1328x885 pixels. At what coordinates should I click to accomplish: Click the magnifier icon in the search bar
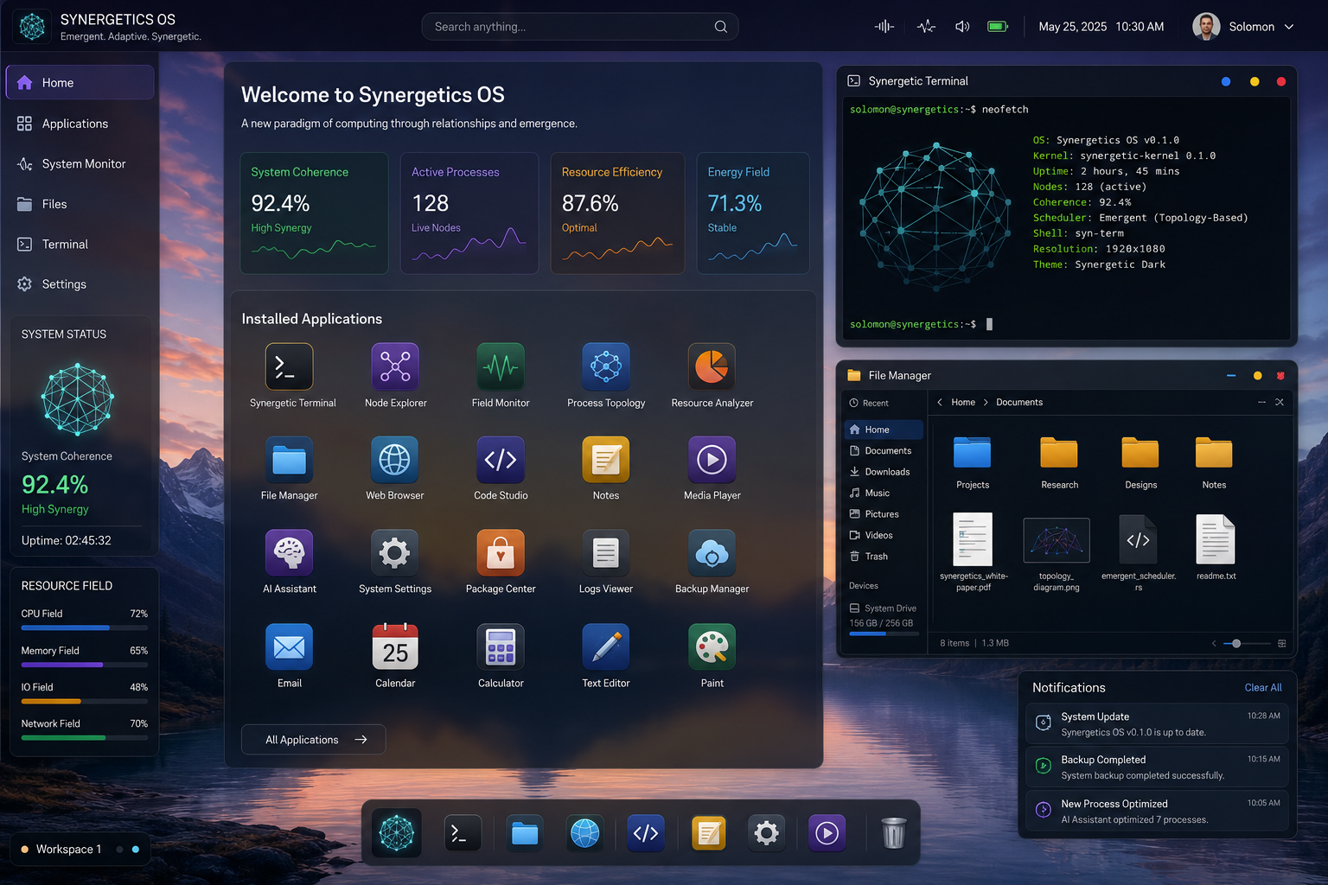[x=721, y=27]
